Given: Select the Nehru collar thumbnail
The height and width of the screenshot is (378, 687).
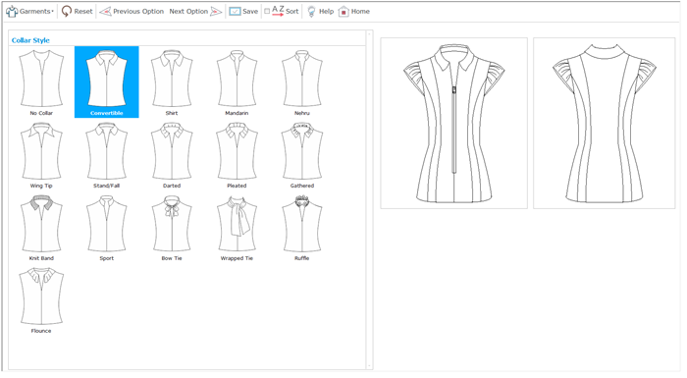Looking at the screenshot, I should pyautogui.click(x=302, y=82).
